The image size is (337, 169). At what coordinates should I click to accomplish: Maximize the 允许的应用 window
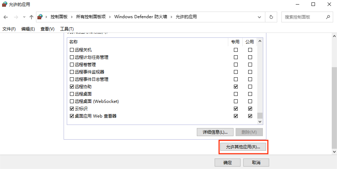[313, 4]
